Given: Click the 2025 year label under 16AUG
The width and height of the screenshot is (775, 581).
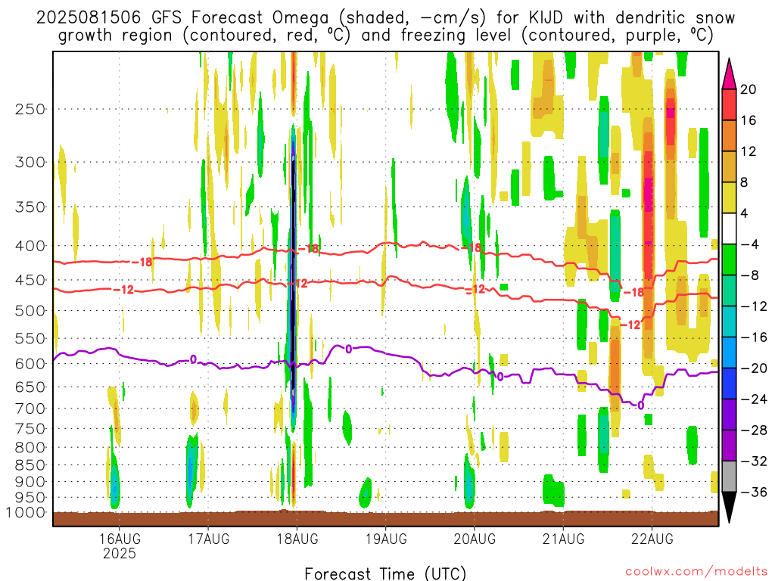Looking at the screenshot, I should pos(119,553).
